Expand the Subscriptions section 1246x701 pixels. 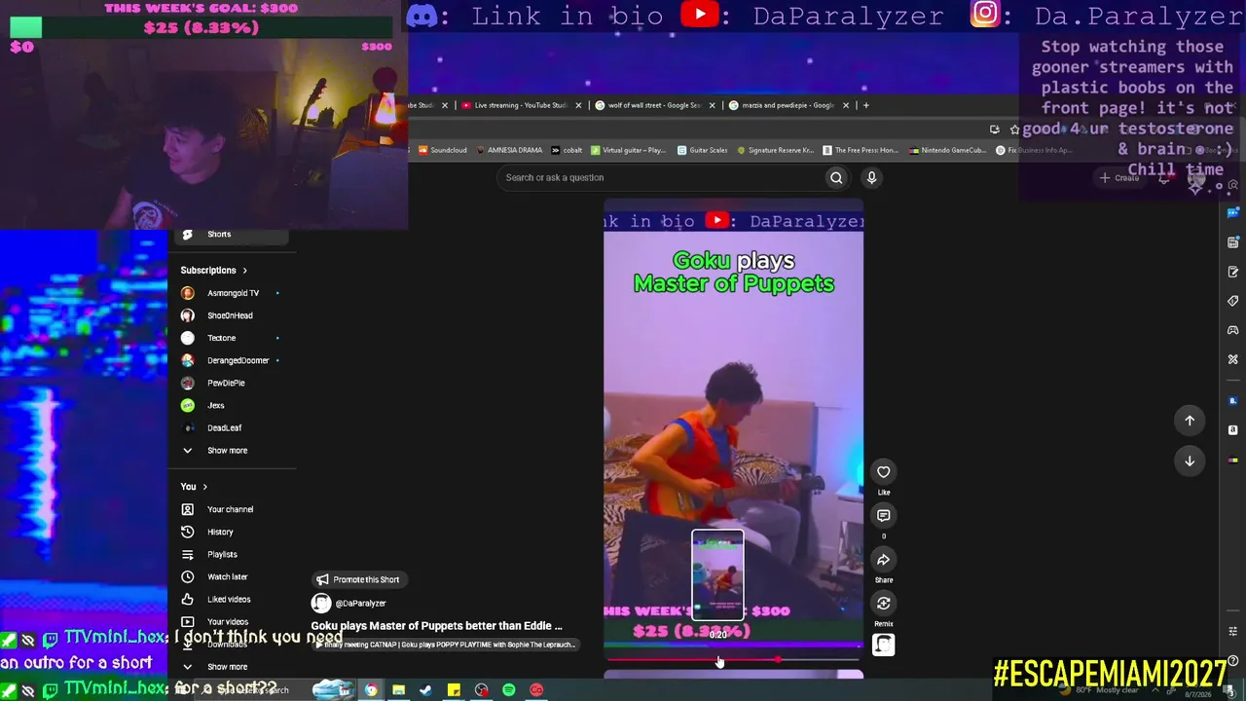214,271
